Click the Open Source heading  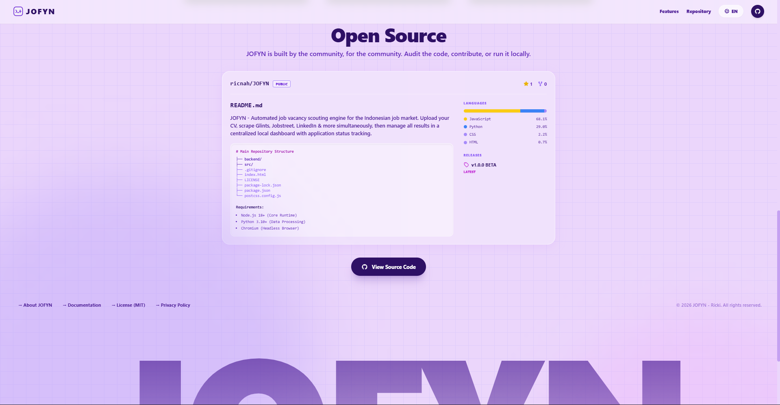point(389,36)
